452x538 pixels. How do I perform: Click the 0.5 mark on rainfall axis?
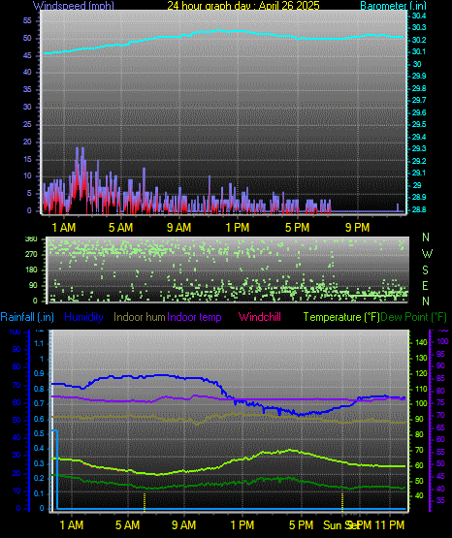[x=39, y=433]
